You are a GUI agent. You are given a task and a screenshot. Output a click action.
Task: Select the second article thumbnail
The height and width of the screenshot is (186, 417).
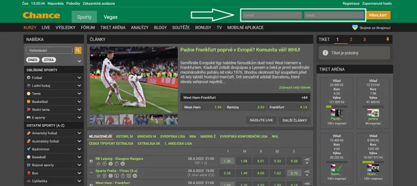tap(111, 120)
